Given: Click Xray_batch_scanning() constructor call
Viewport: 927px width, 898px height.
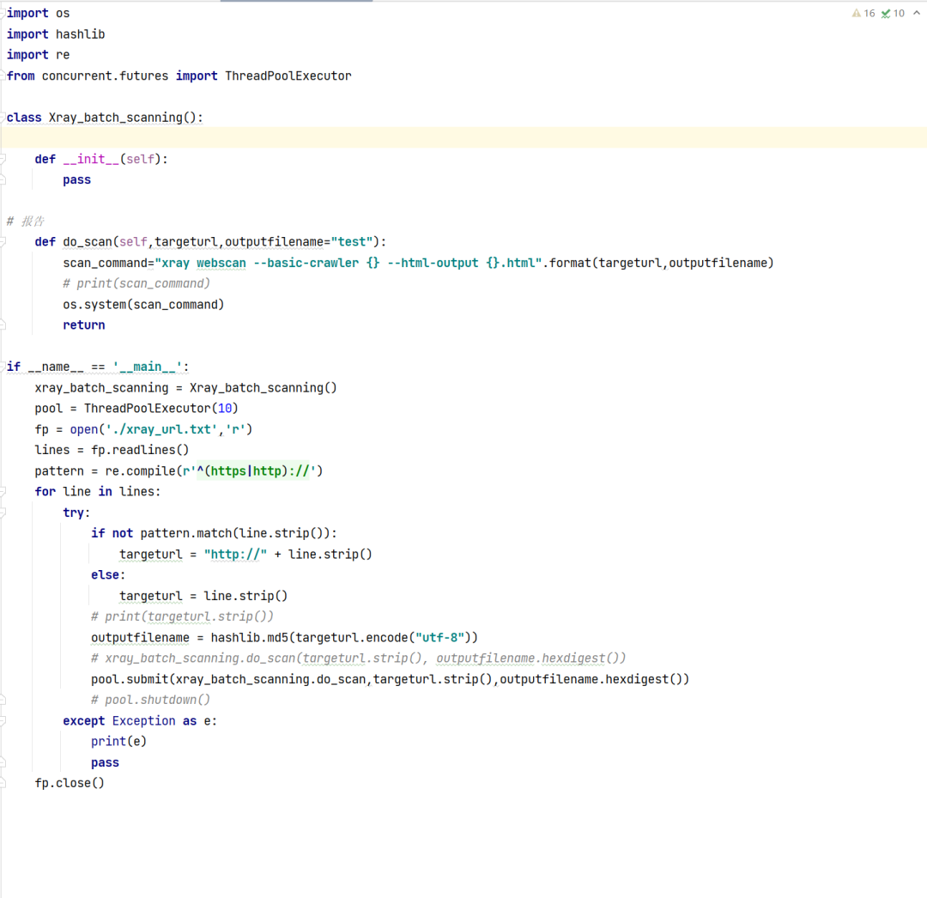Looking at the screenshot, I should (x=264, y=388).
